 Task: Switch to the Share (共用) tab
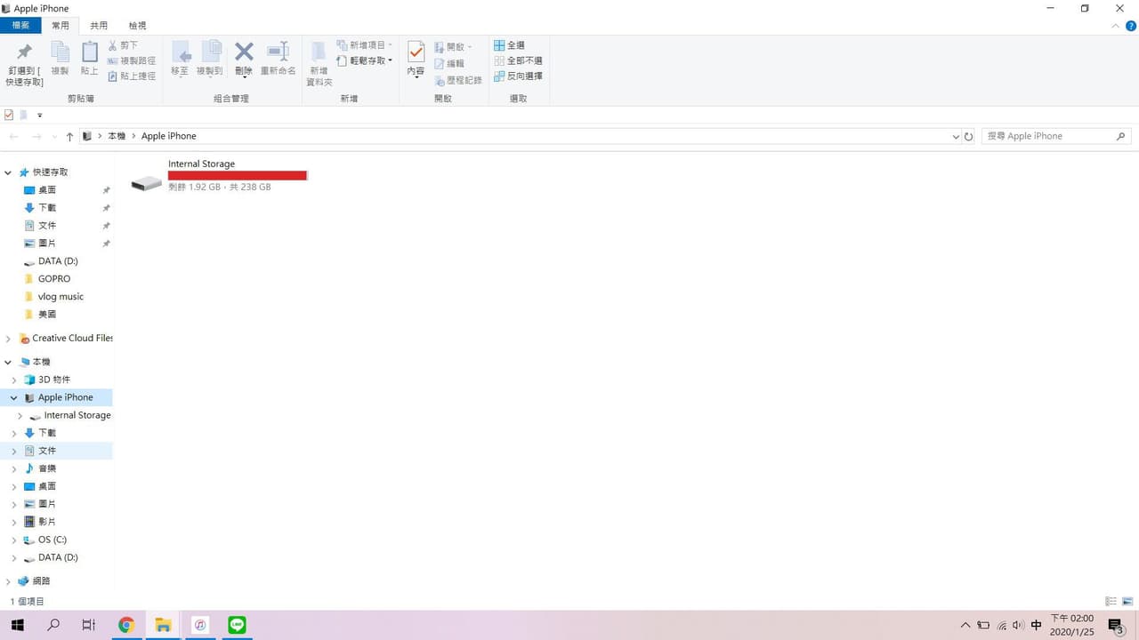click(99, 26)
